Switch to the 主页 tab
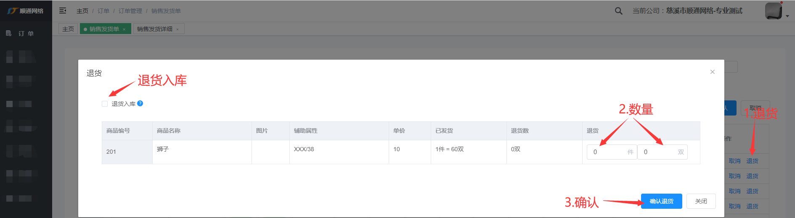795x218 pixels. 68,29
